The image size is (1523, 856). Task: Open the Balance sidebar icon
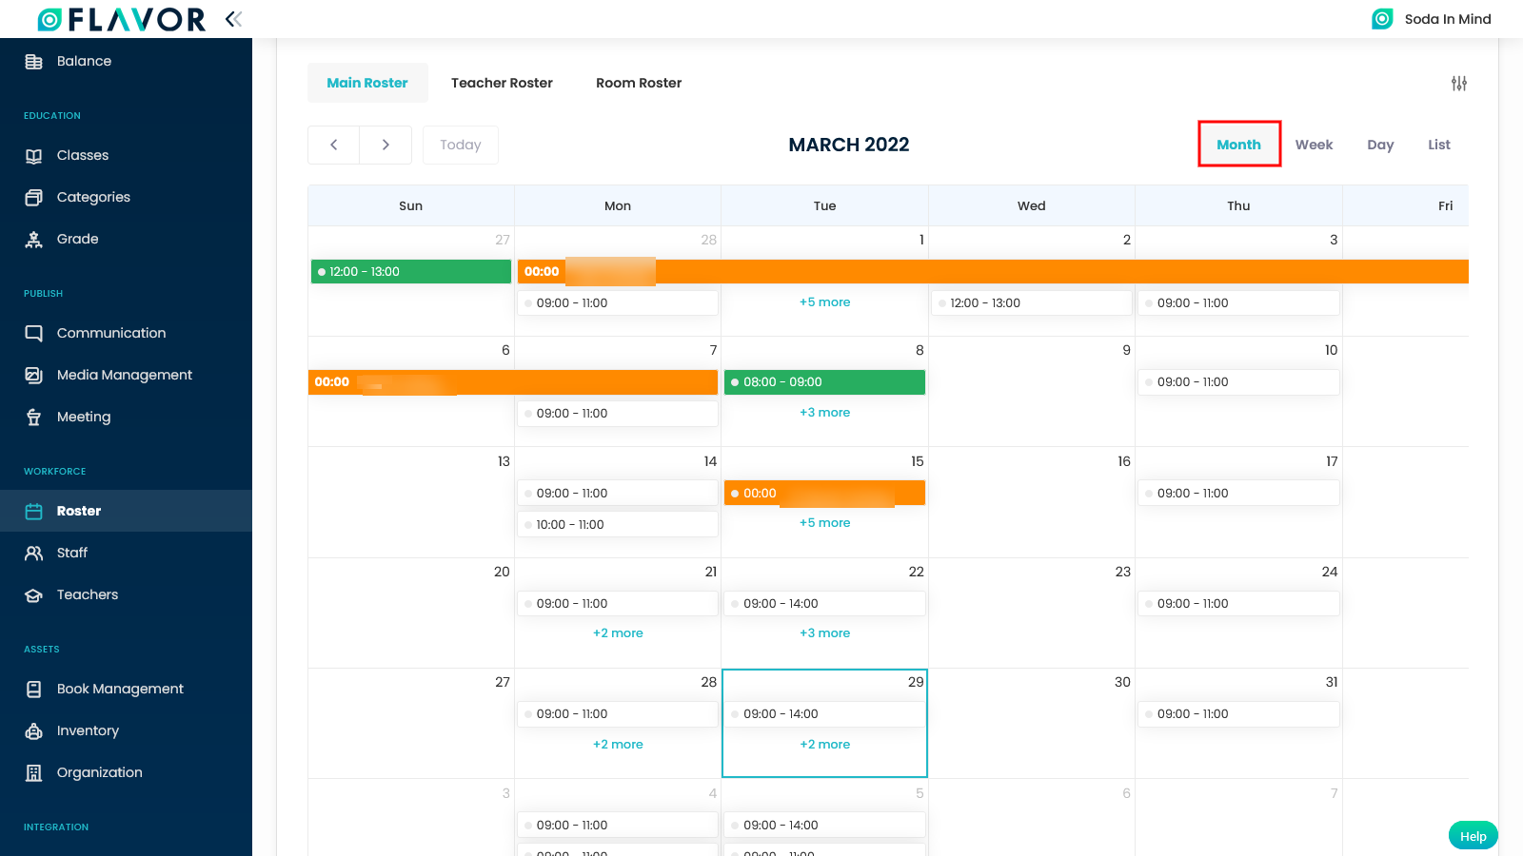coord(34,62)
